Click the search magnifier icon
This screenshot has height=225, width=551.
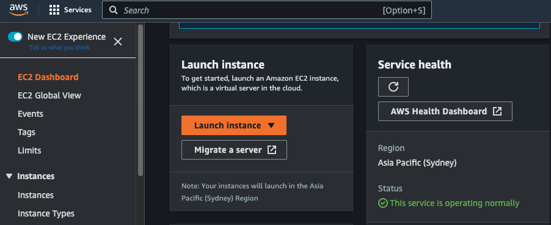113,10
